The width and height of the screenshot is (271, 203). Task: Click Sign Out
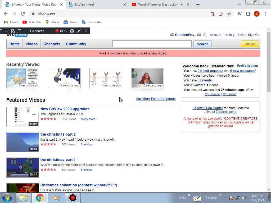(254, 35)
